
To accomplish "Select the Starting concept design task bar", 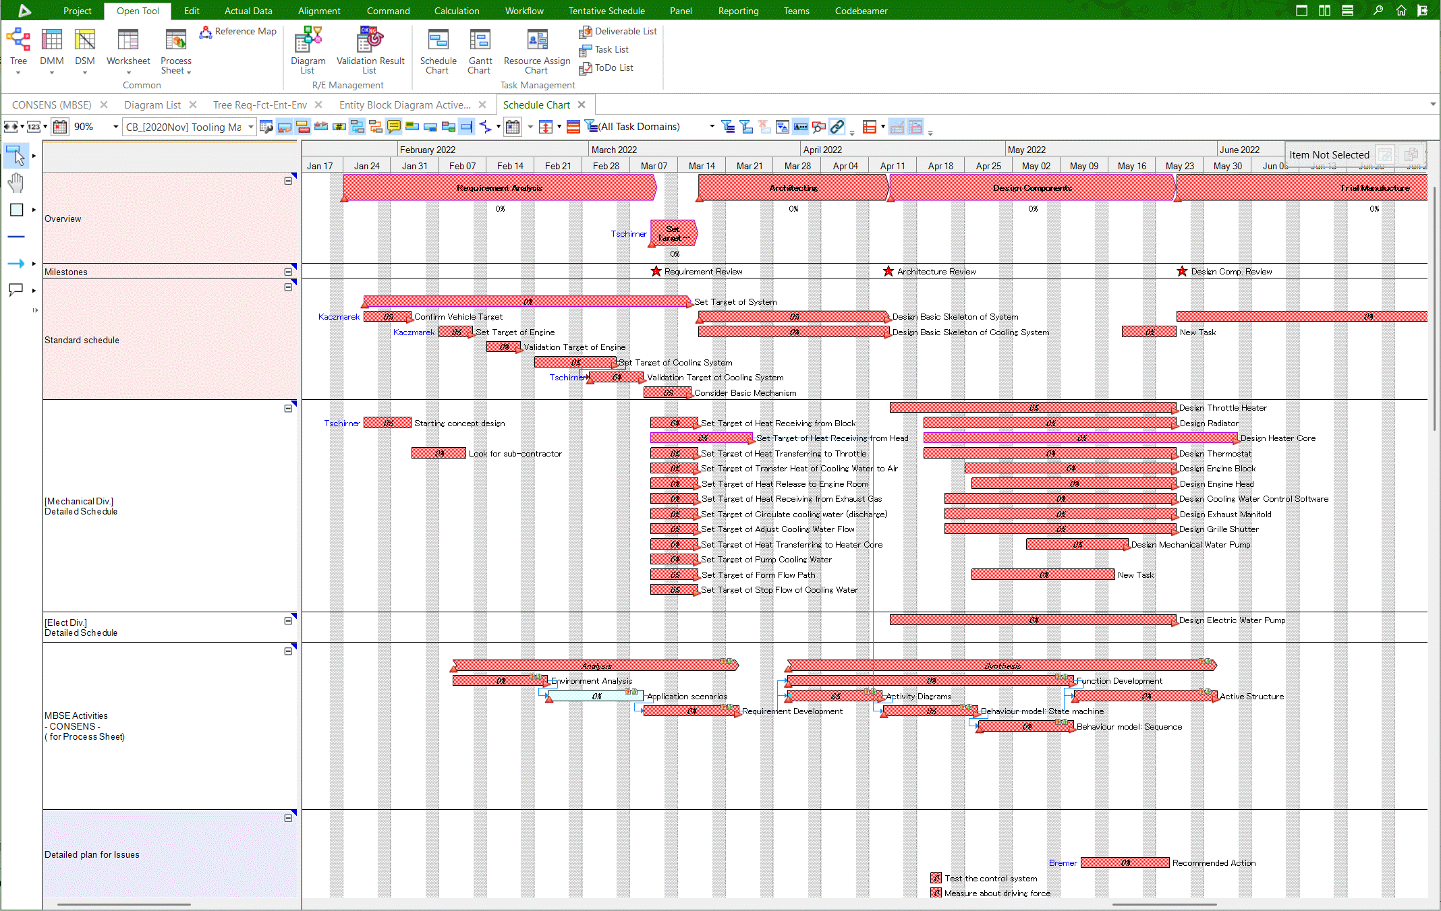I will click(388, 423).
